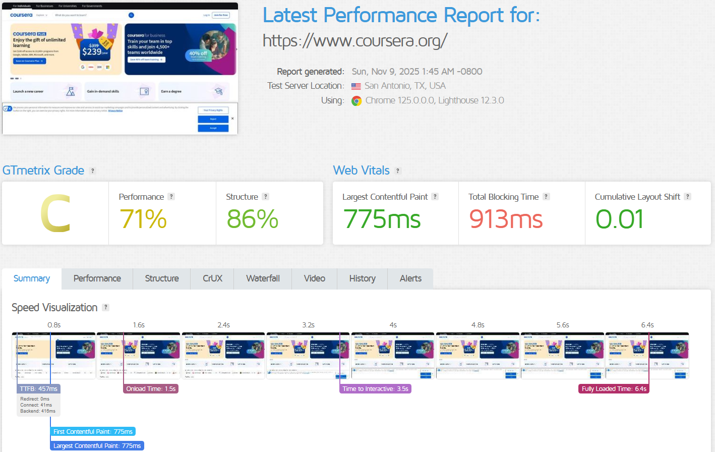Click help icon beside Structure score

click(x=266, y=197)
